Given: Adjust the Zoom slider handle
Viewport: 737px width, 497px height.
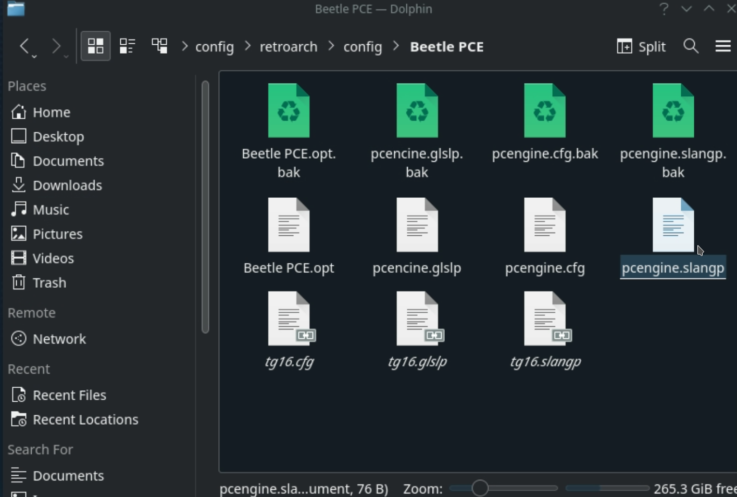Looking at the screenshot, I should click(x=481, y=488).
